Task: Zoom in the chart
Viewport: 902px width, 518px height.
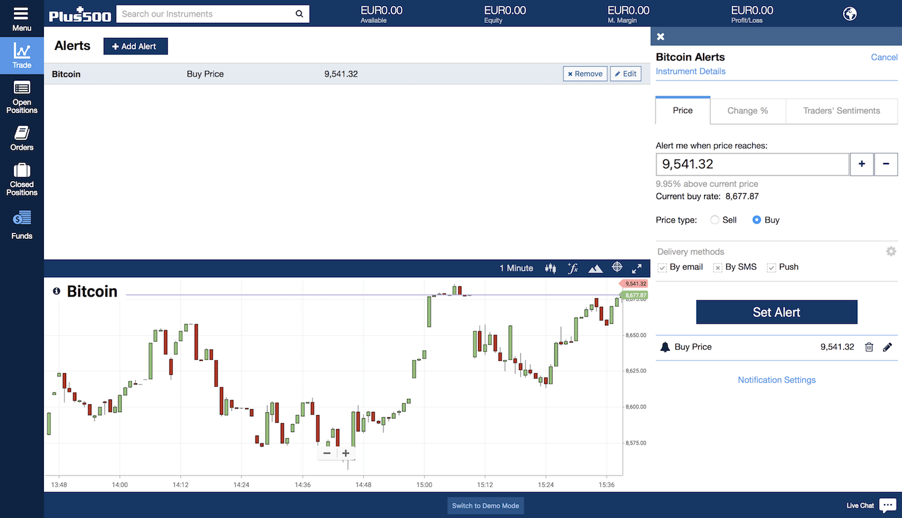Action: point(346,453)
